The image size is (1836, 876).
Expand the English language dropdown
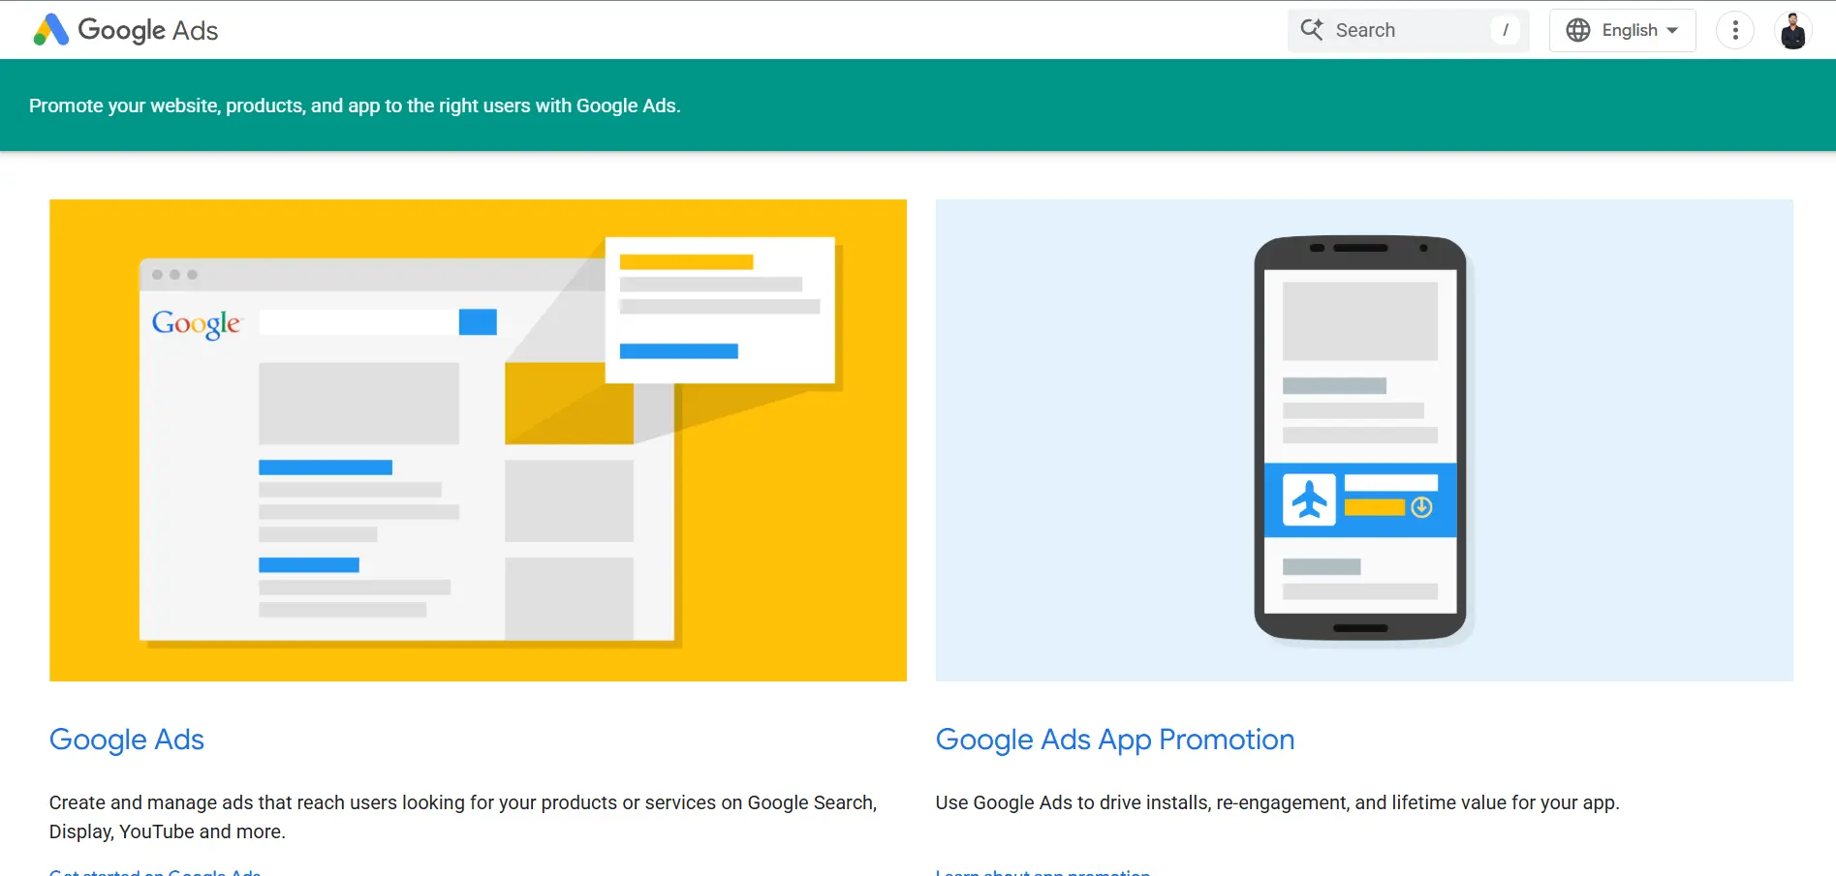pyautogui.click(x=1623, y=30)
